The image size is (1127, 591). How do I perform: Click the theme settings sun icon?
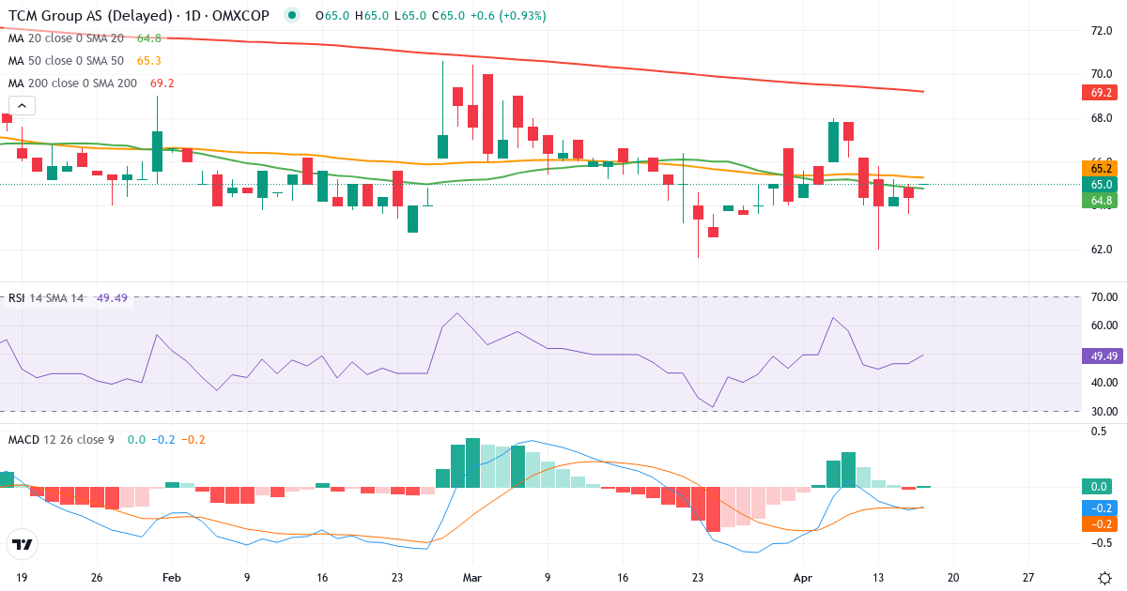(1104, 578)
